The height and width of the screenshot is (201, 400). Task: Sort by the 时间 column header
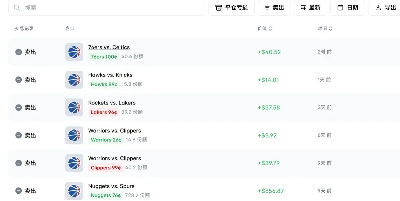click(325, 29)
